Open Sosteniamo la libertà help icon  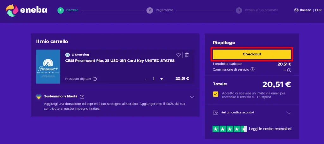pos(82,97)
